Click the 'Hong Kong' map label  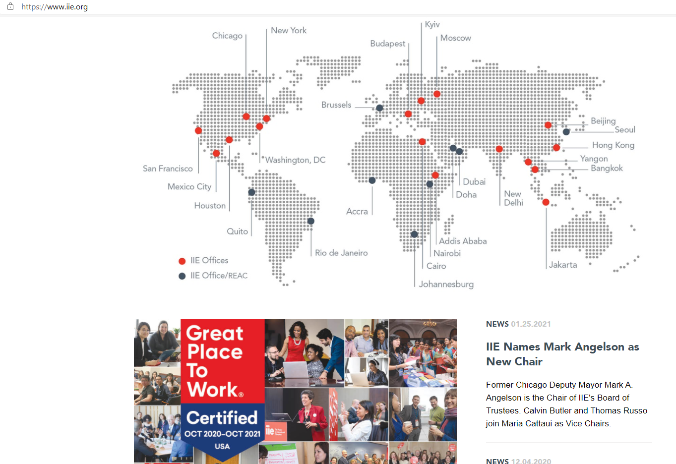(x=613, y=145)
